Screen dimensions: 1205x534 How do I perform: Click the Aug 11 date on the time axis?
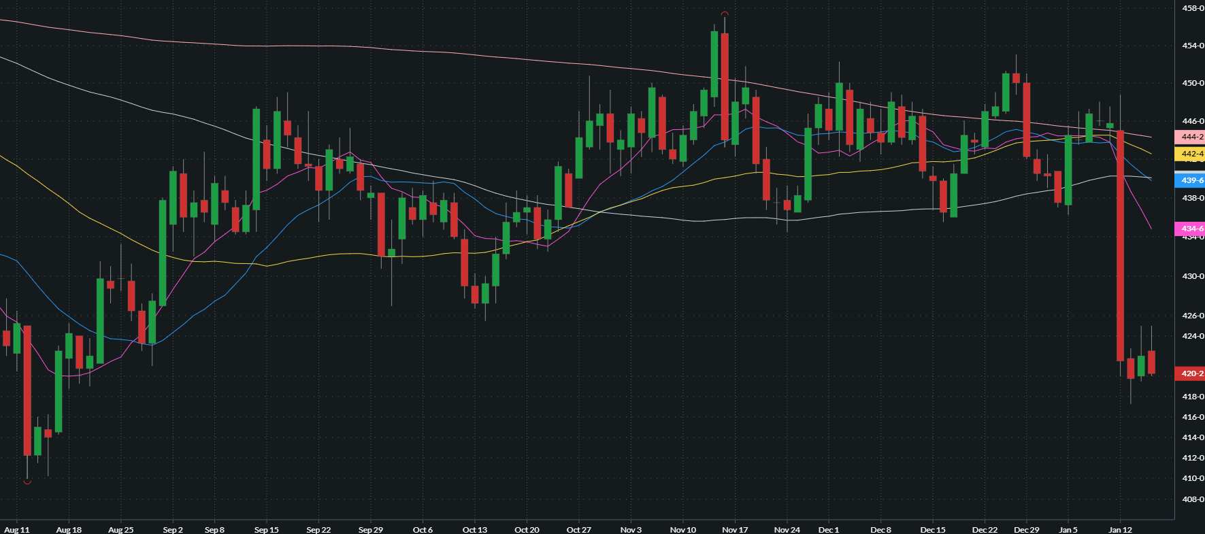17,529
